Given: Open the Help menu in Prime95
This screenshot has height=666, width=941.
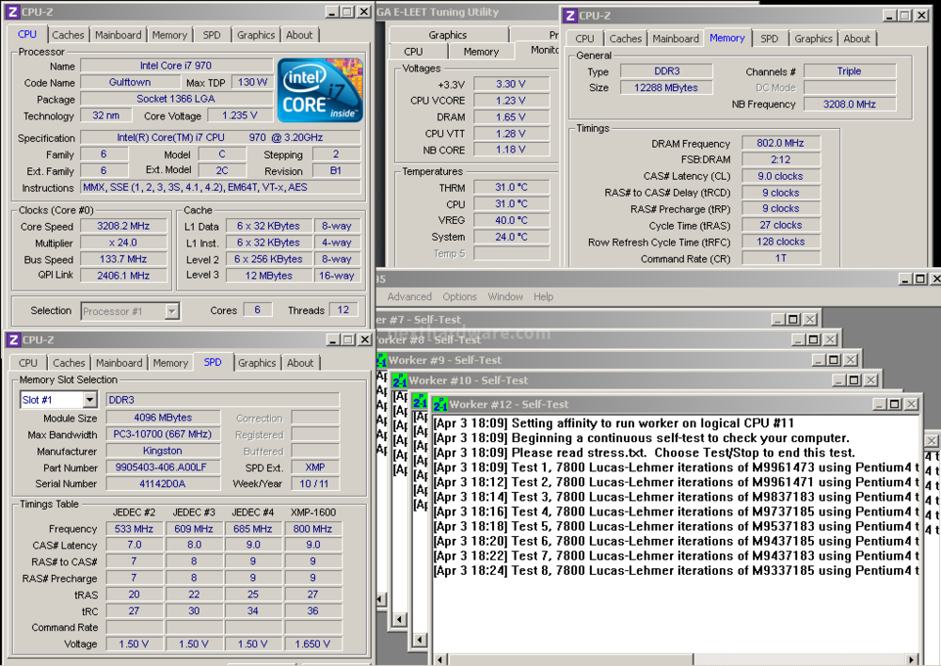Looking at the screenshot, I should pyautogui.click(x=543, y=296).
